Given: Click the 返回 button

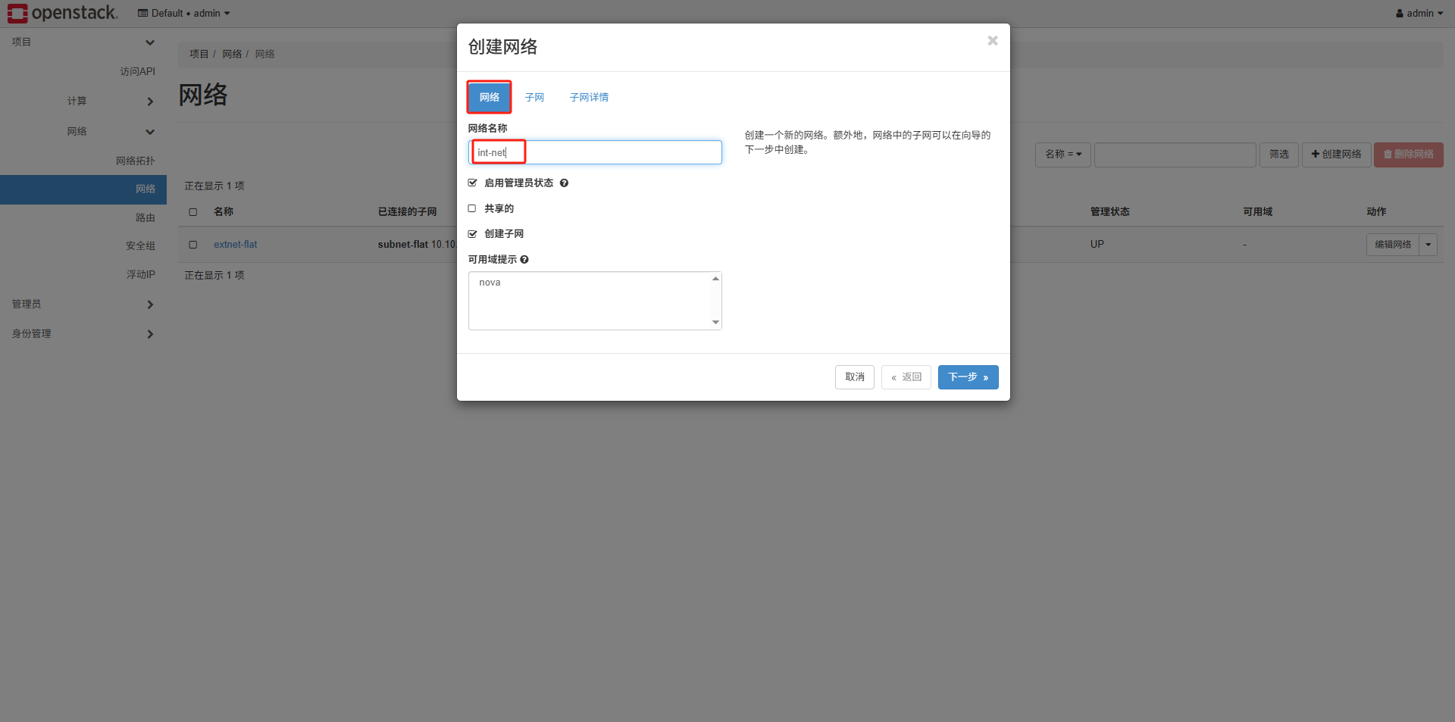Looking at the screenshot, I should [x=906, y=377].
